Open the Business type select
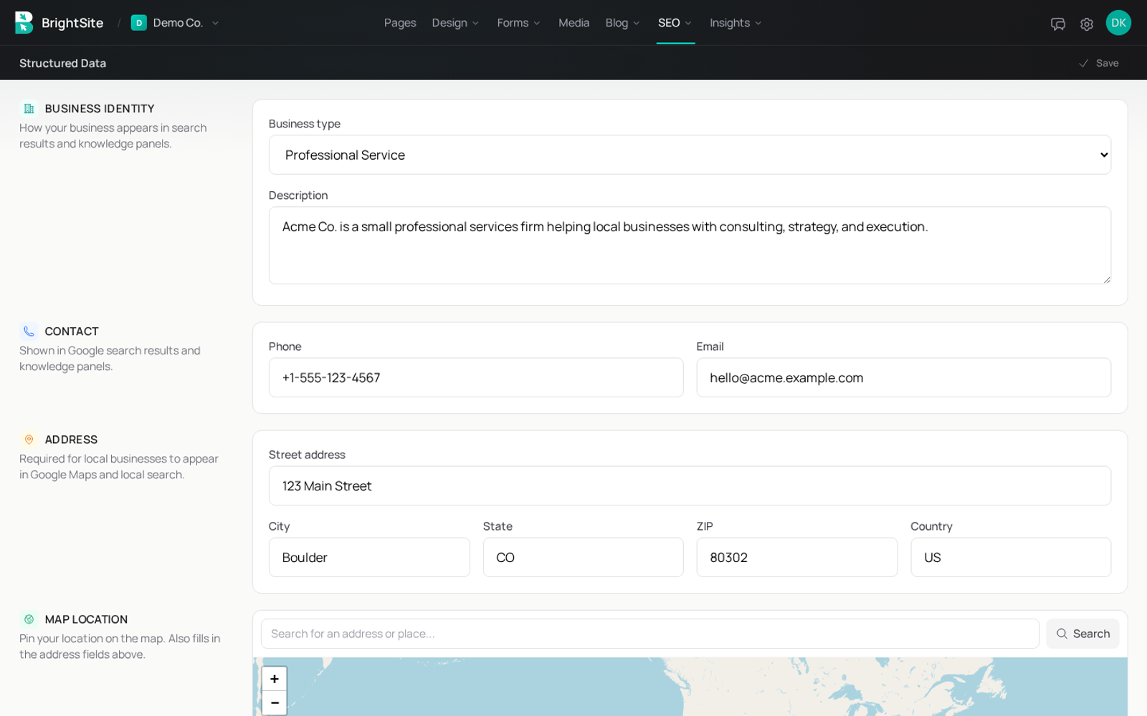Screen dimensions: 1147x716 click(690, 155)
